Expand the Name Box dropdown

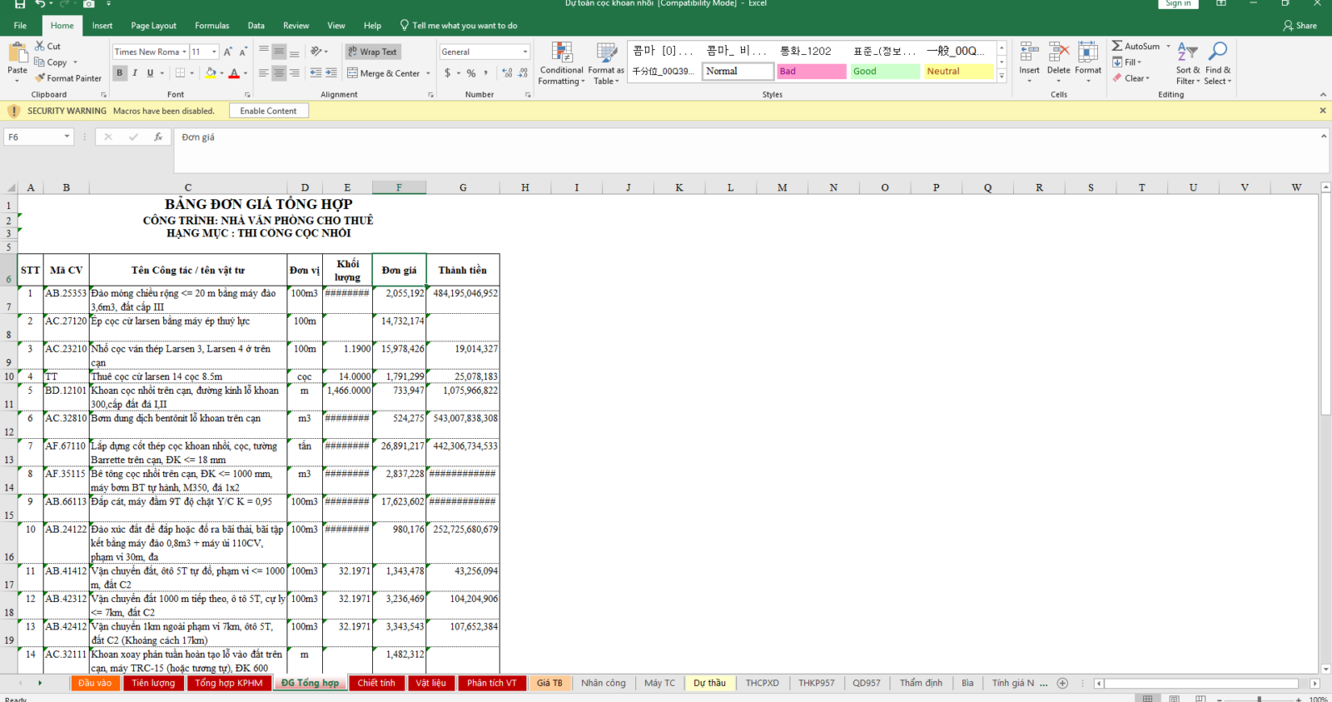67,137
